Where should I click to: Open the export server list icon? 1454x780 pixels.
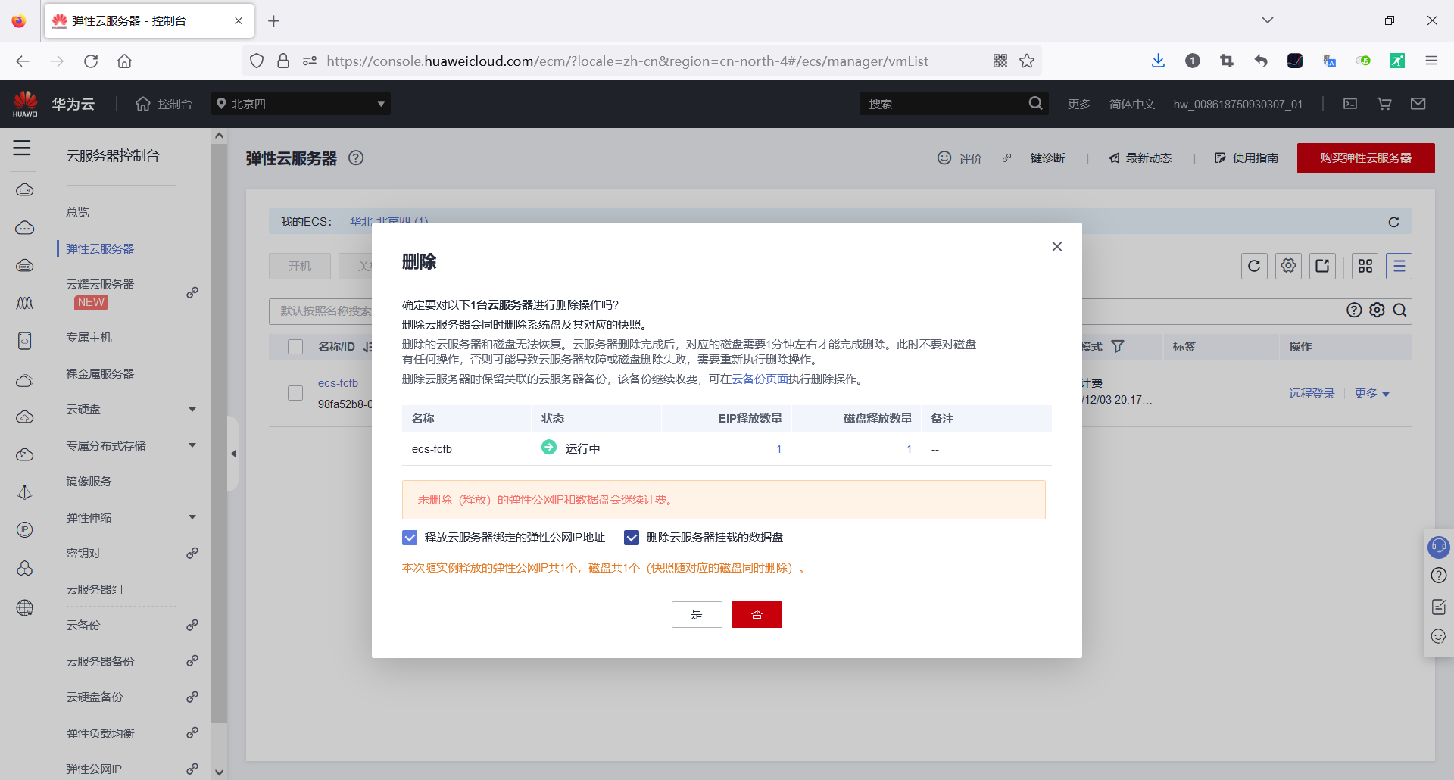tap(1322, 266)
